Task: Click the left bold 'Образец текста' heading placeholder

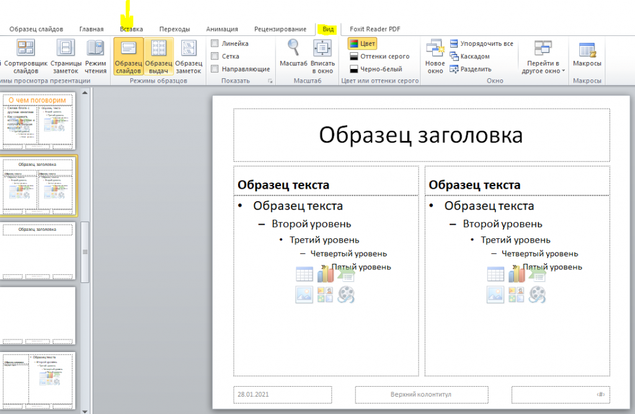Action: coord(326,181)
